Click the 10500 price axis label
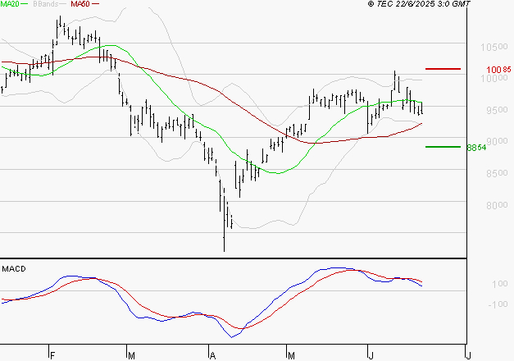Viewport: 514px width, 361px height. coord(494,48)
